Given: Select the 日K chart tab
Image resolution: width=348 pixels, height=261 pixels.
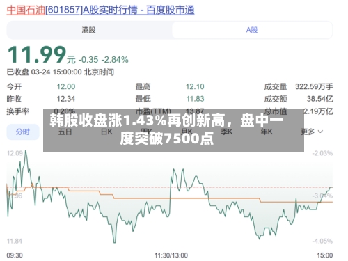Looking at the screenshot, I should coord(106,132).
